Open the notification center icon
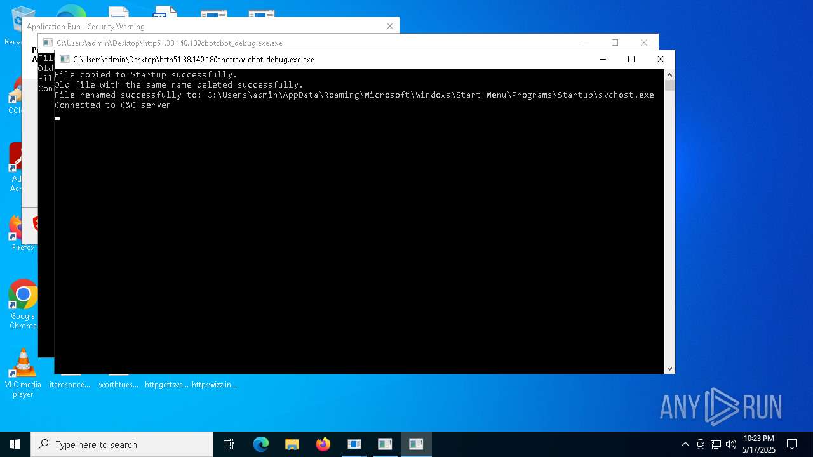 coord(792,444)
